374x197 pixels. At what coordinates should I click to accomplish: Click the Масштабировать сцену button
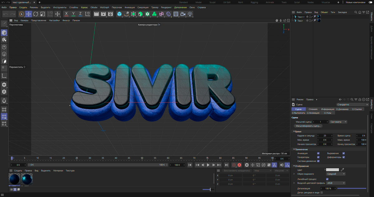[308, 126]
